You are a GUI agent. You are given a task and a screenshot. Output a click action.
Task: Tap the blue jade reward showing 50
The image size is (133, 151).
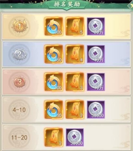coord(53,110)
